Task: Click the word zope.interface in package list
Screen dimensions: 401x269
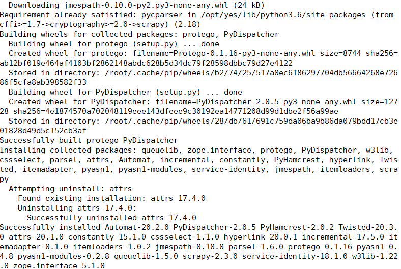Action: pos(219,150)
